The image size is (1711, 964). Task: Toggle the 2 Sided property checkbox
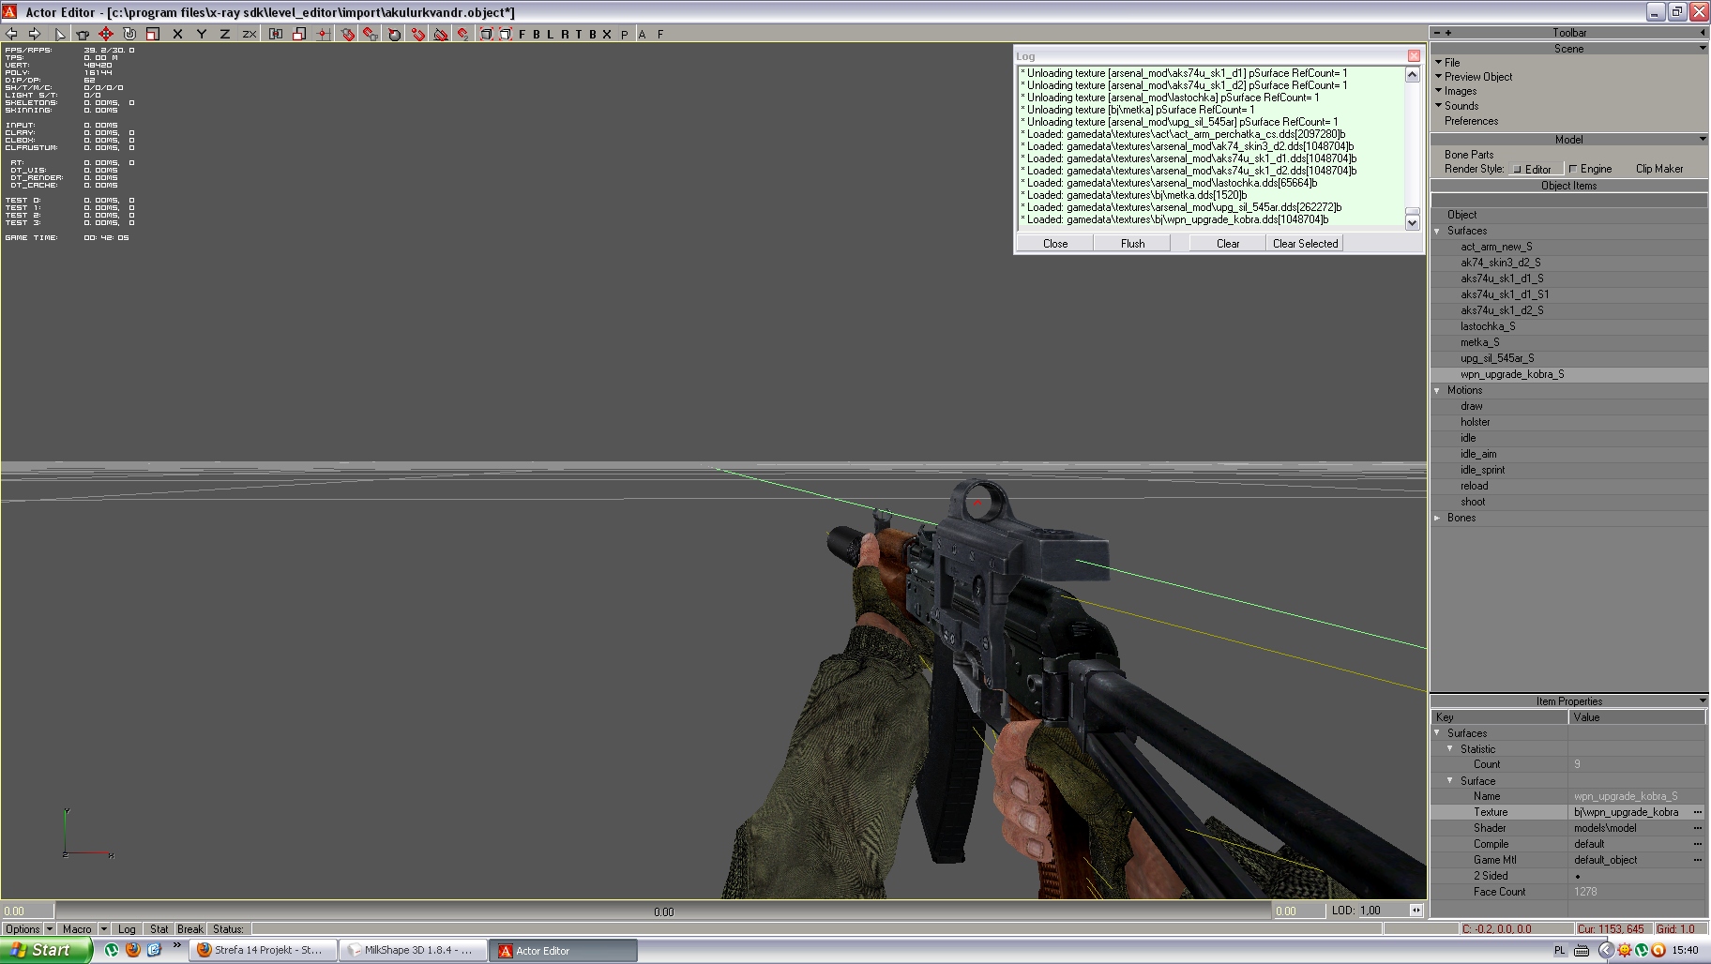coord(1578,876)
